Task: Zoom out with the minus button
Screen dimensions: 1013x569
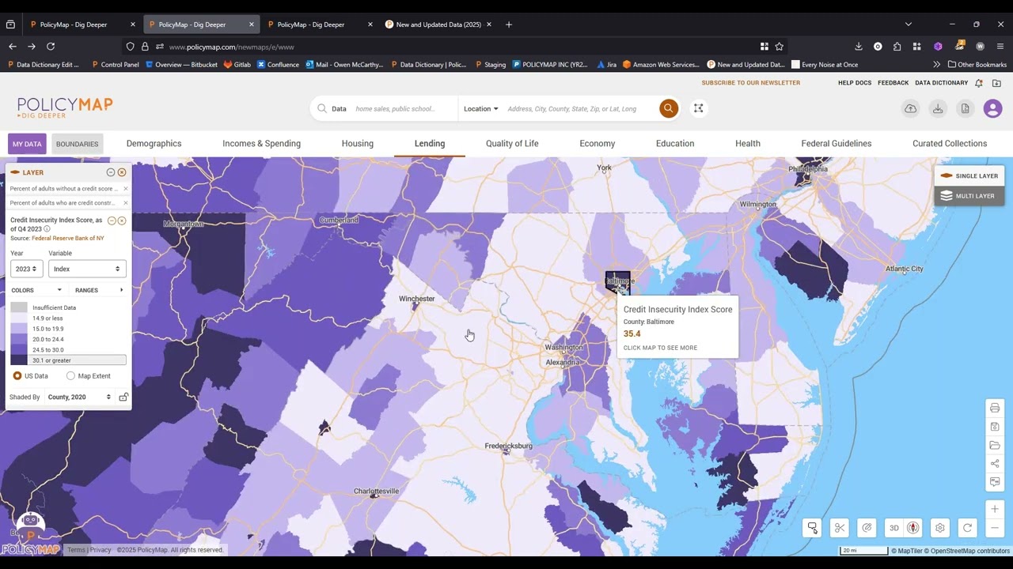Action: pos(995,528)
